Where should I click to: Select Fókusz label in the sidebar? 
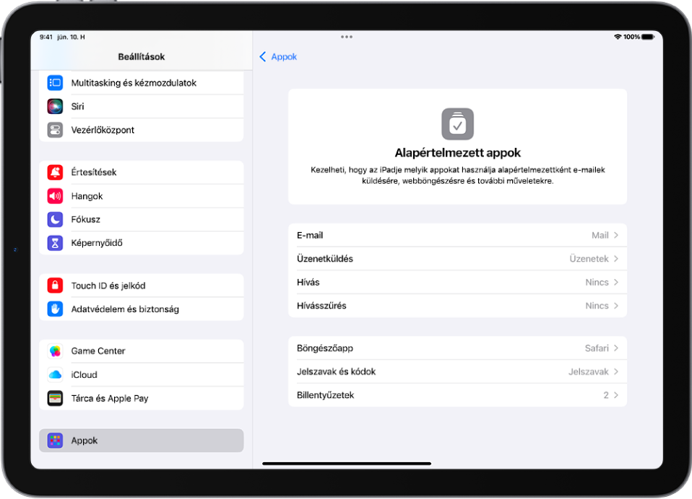click(86, 219)
